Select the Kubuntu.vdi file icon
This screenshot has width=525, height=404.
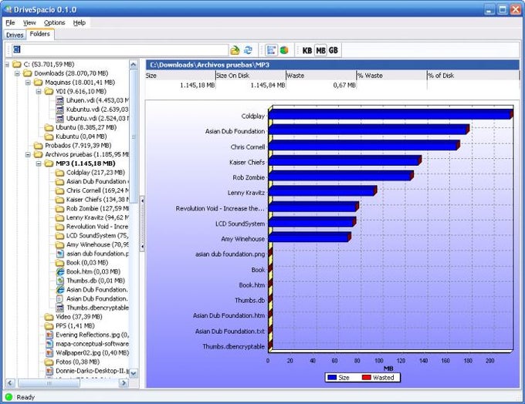tap(60, 109)
